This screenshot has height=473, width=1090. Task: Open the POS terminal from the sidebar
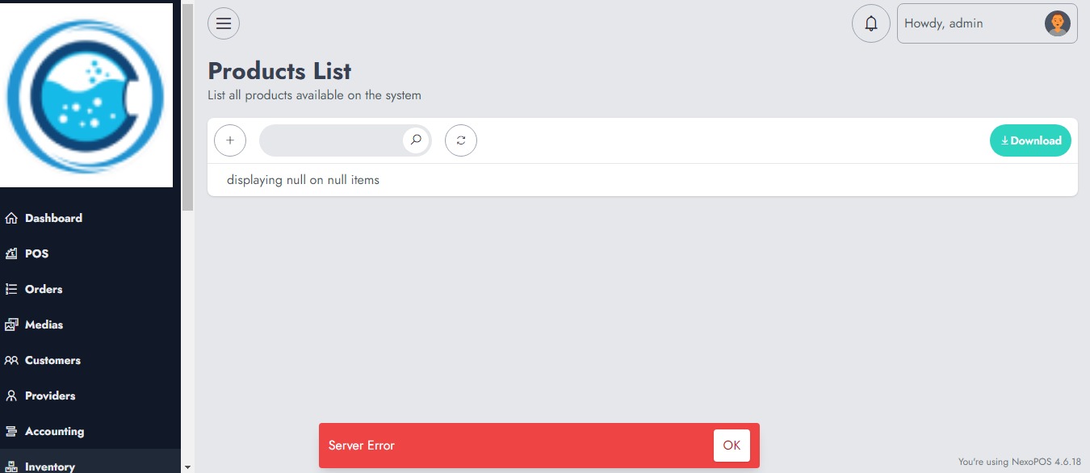[36, 253]
